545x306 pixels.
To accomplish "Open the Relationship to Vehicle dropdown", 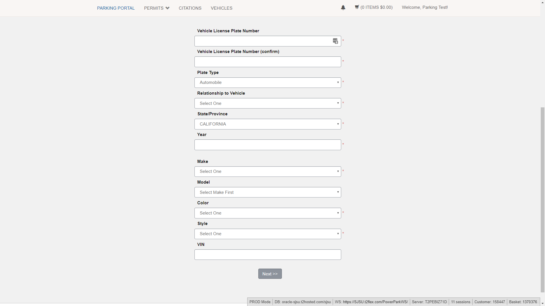I will coord(267,103).
